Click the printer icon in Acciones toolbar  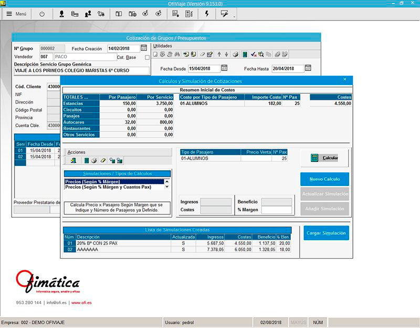click(94, 160)
